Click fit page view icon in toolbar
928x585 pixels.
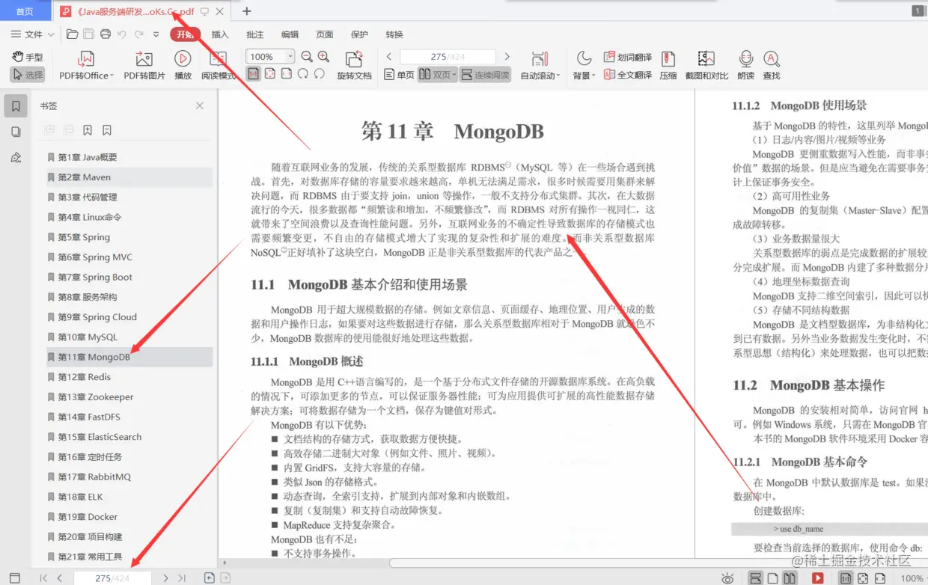[x=269, y=74]
